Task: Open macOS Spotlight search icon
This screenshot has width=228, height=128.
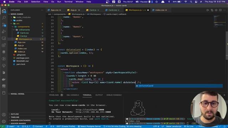Action: point(191,2)
